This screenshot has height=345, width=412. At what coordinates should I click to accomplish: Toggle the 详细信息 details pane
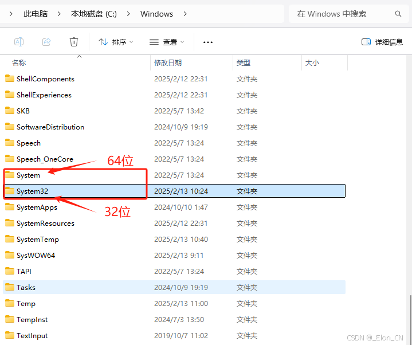coord(382,42)
